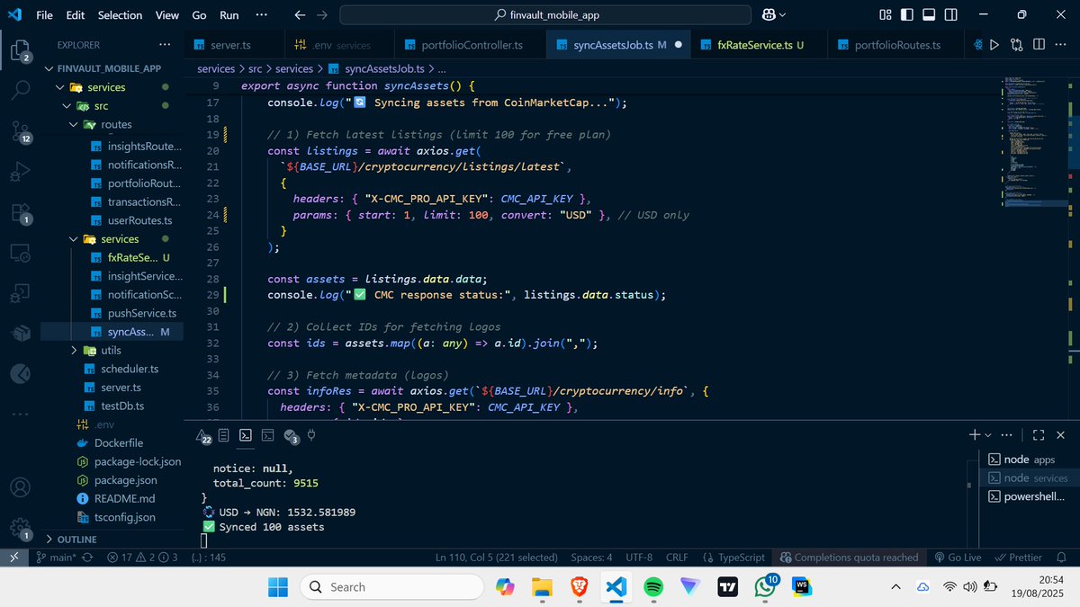Viewport: 1080px width, 607px height.
Task: Open the Output panel icon
Action: tap(223, 435)
